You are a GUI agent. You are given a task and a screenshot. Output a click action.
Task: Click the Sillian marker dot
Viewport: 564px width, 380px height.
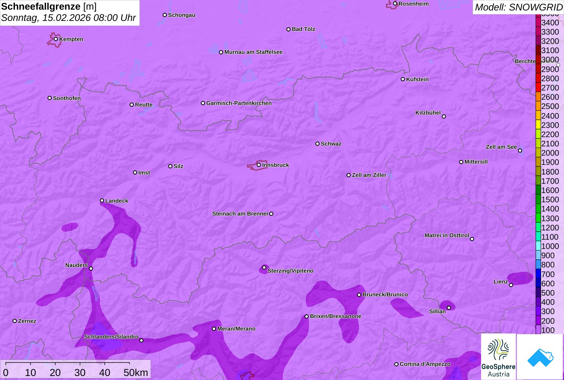449,308
